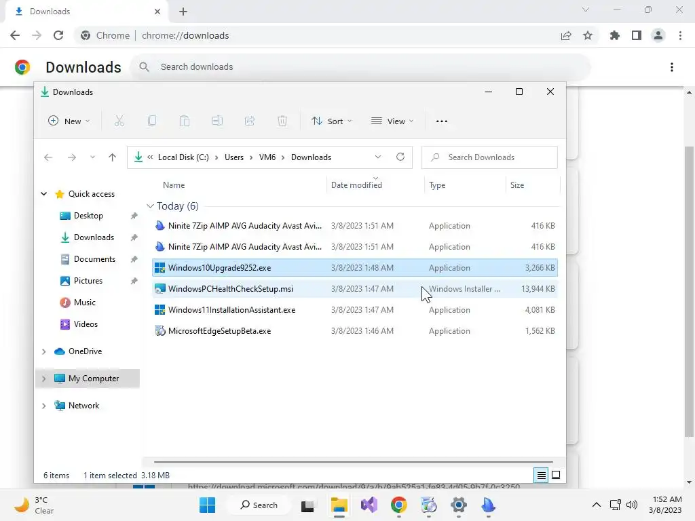Expand the Network tree node

click(44, 406)
